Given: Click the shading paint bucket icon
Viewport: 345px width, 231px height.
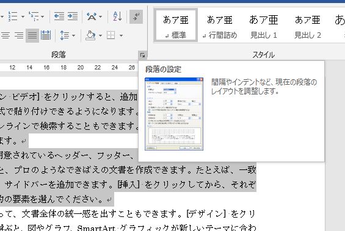Looking at the screenshot, I should pyautogui.click(x=90, y=35).
